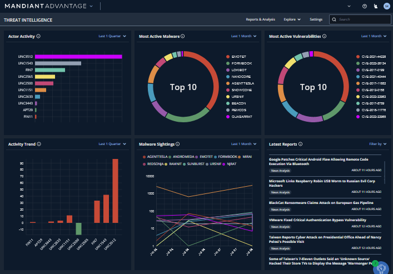Open the Reports & Analysis menu
The width and height of the screenshot is (393, 274).
[261, 19]
